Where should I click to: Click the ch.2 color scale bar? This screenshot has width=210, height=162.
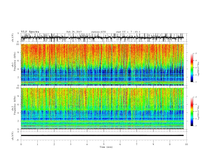click(x=192, y=111)
